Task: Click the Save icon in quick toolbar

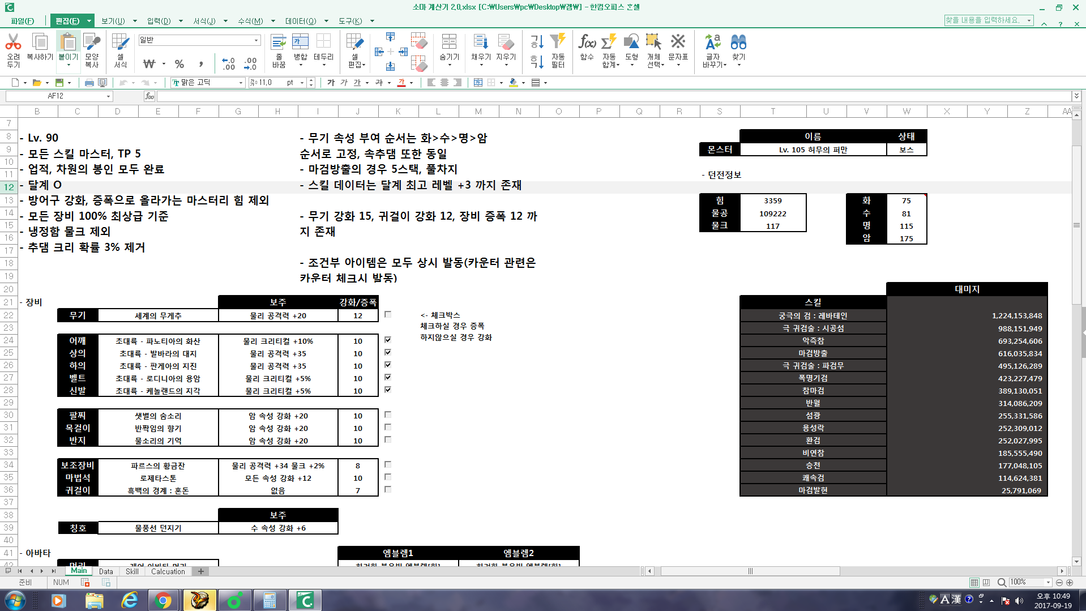Action: 59,83
